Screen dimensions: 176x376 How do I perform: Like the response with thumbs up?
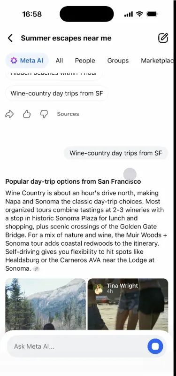pyautogui.click(x=27, y=114)
